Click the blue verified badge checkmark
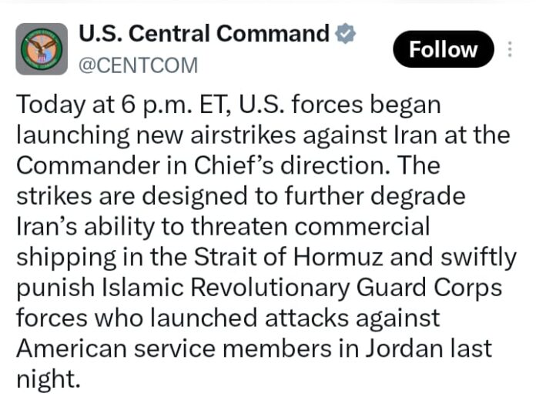Image resolution: width=536 pixels, height=410 pixels. 345,33
